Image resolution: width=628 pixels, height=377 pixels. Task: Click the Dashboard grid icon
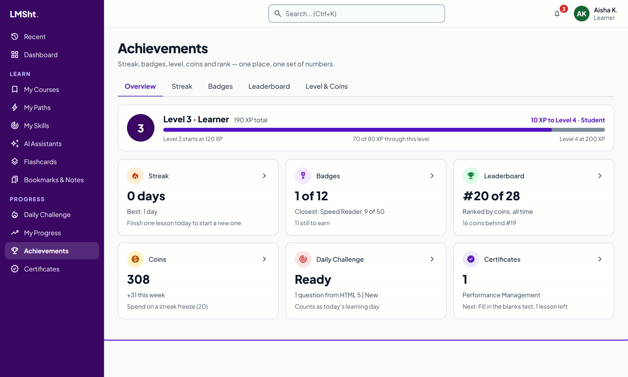tap(15, 55)
